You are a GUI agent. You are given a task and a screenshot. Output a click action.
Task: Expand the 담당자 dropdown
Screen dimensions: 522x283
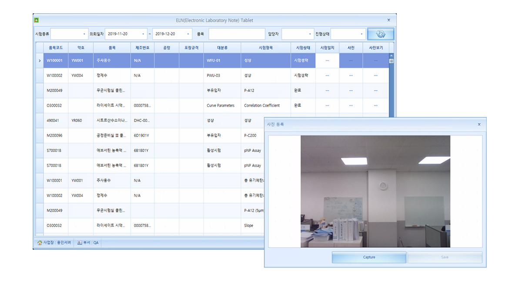pyautogui.click(x=310, y=34)
